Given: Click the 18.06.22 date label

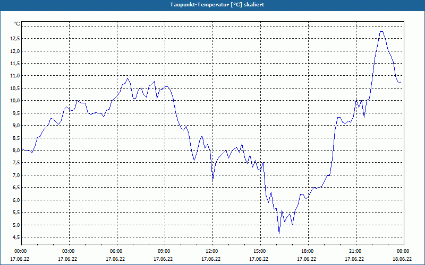Looking at the screenshot, I should click(402, 259).
